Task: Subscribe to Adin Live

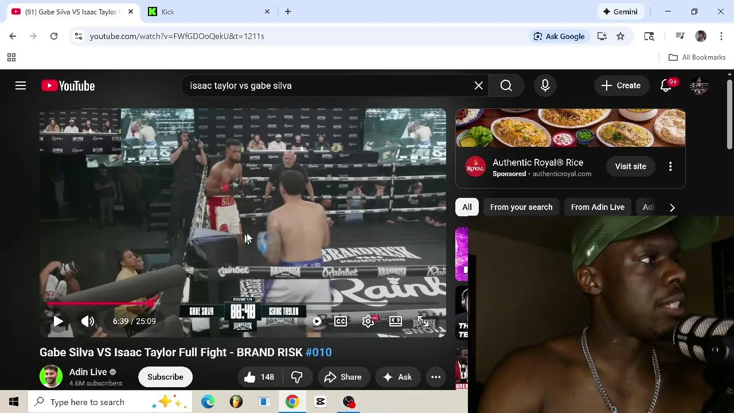Action: tap(165, 377)
